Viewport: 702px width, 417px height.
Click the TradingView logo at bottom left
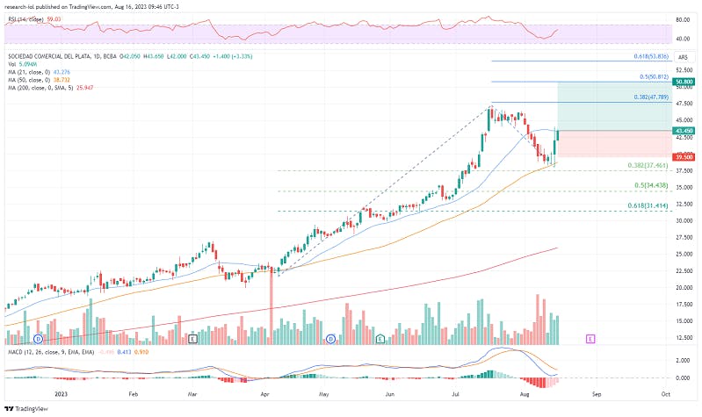(x=26, y=409)
